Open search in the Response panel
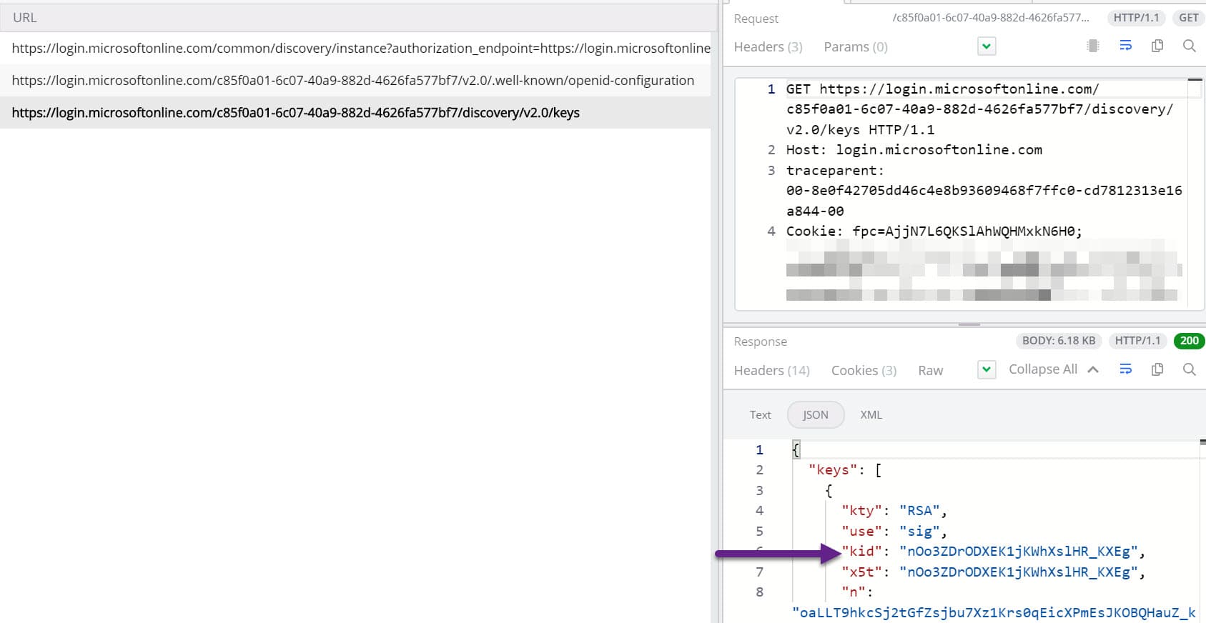This screenshot has height=623, width=1206. (x=1190, y=369)
